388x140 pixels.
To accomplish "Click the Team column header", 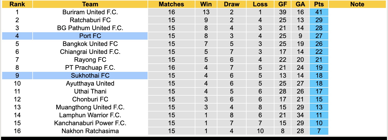I will point(90,4).
